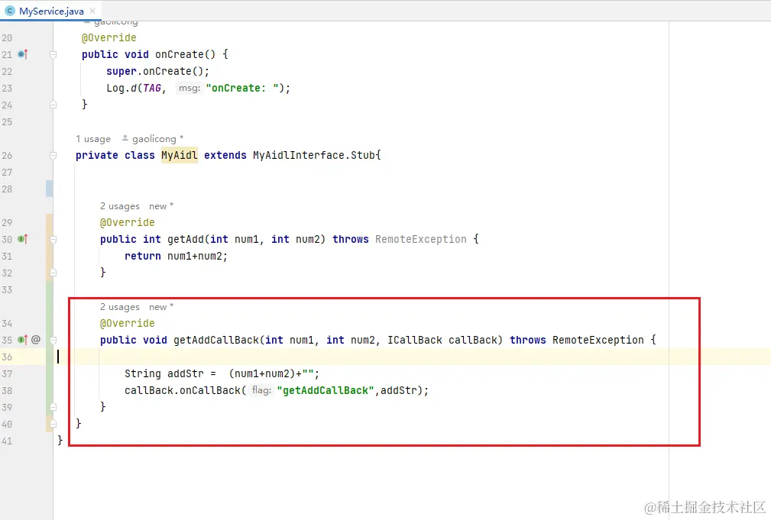
Task: Collapse the MyAidl class at line 26
Action: 53,155
